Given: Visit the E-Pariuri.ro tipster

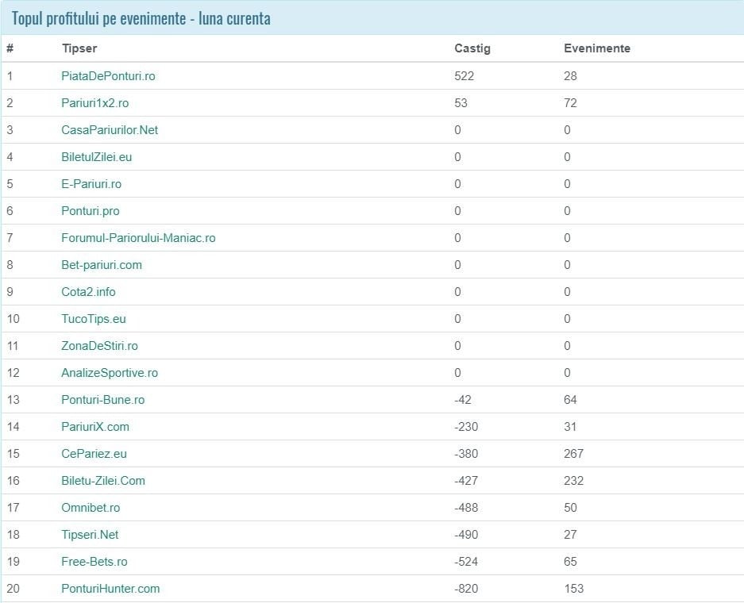Looking at the screenshot, I should [91, 184].
